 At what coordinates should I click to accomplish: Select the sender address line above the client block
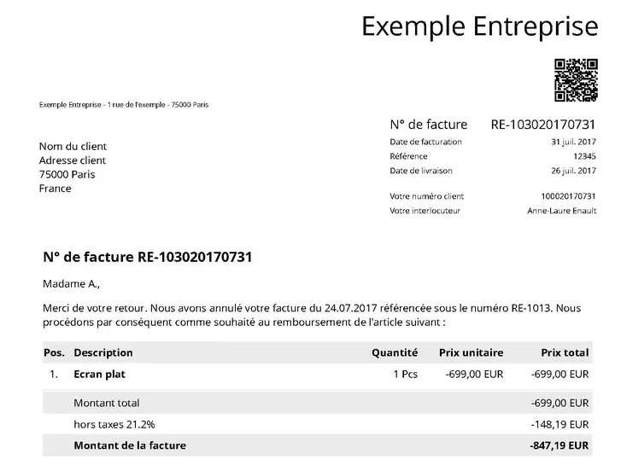tap(124, 105)
